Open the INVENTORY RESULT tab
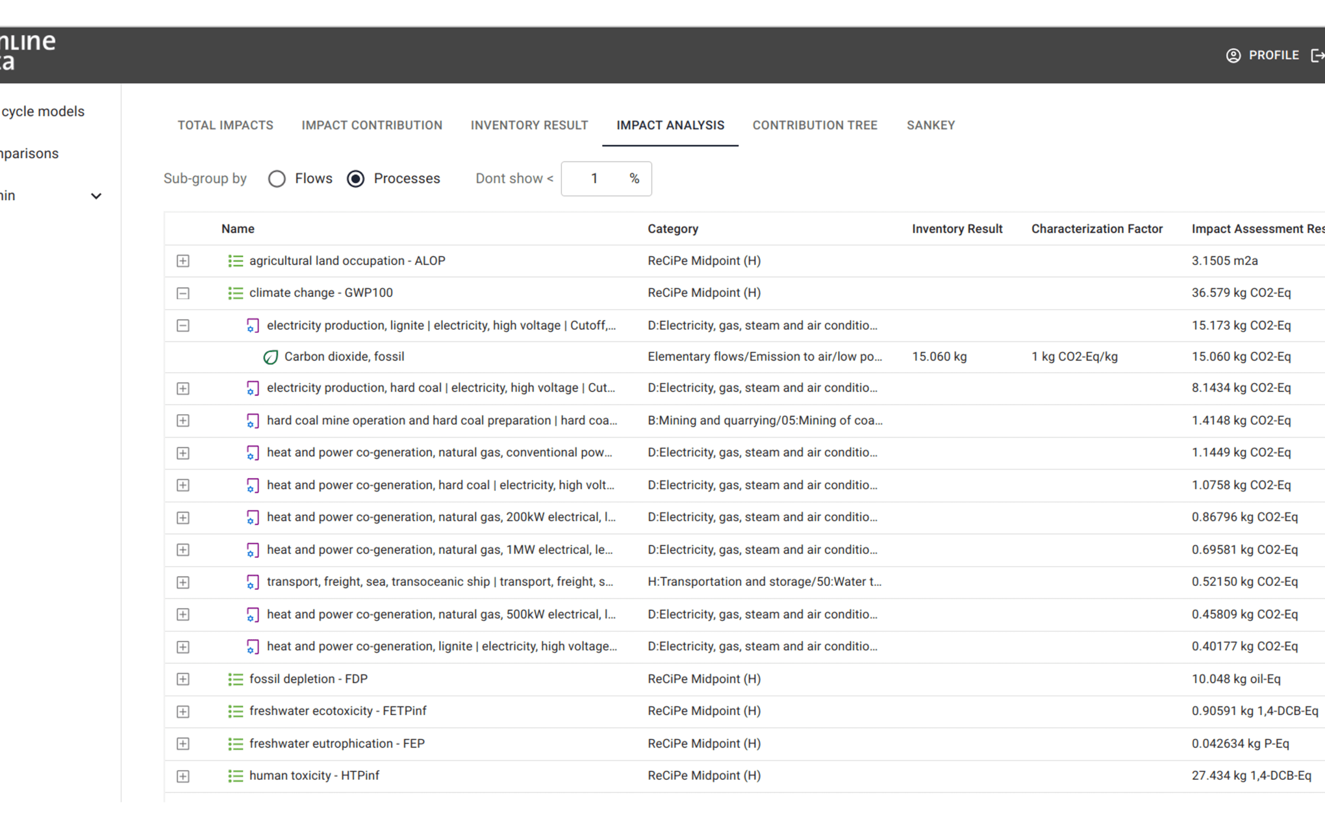The height and width of the screenshot is (828, 1325). click(529, 126)
